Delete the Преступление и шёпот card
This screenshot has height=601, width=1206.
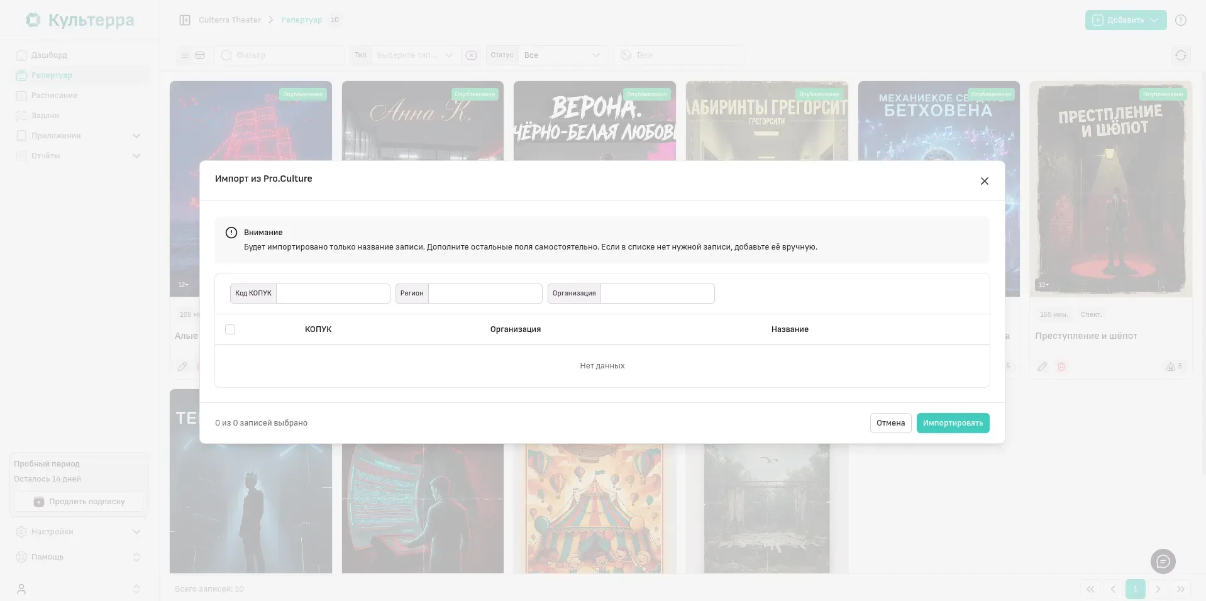coord(1061,367)
